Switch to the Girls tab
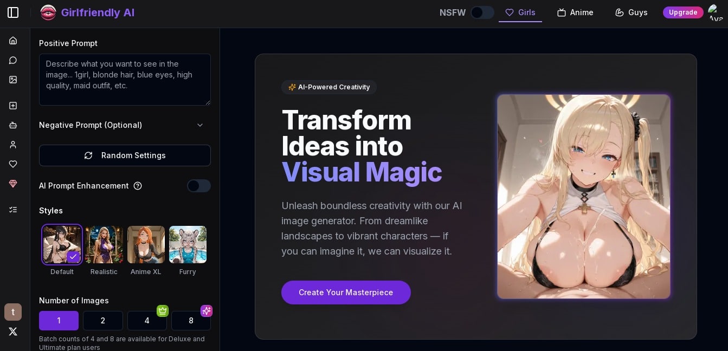Screen dimensions: 728x351 pyautogui.click(x=520, y=12)
